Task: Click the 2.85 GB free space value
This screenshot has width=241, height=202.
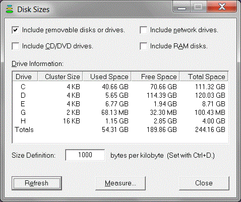Action: [165, 121]
